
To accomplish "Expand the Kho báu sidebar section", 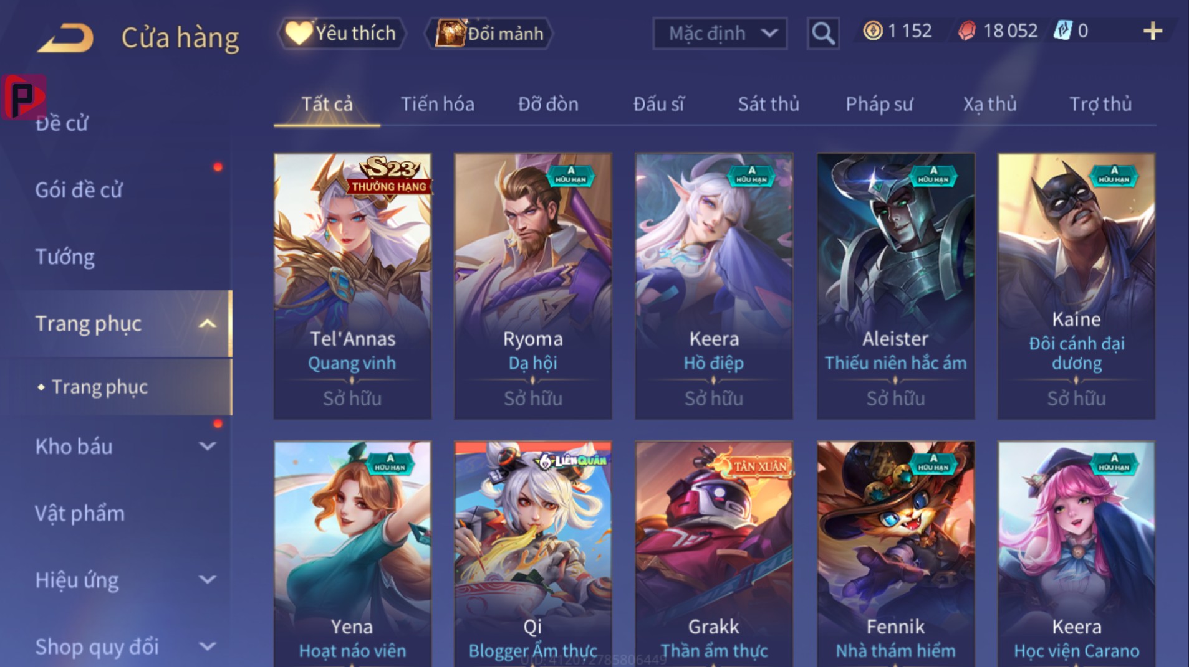I will coord(208,446).
